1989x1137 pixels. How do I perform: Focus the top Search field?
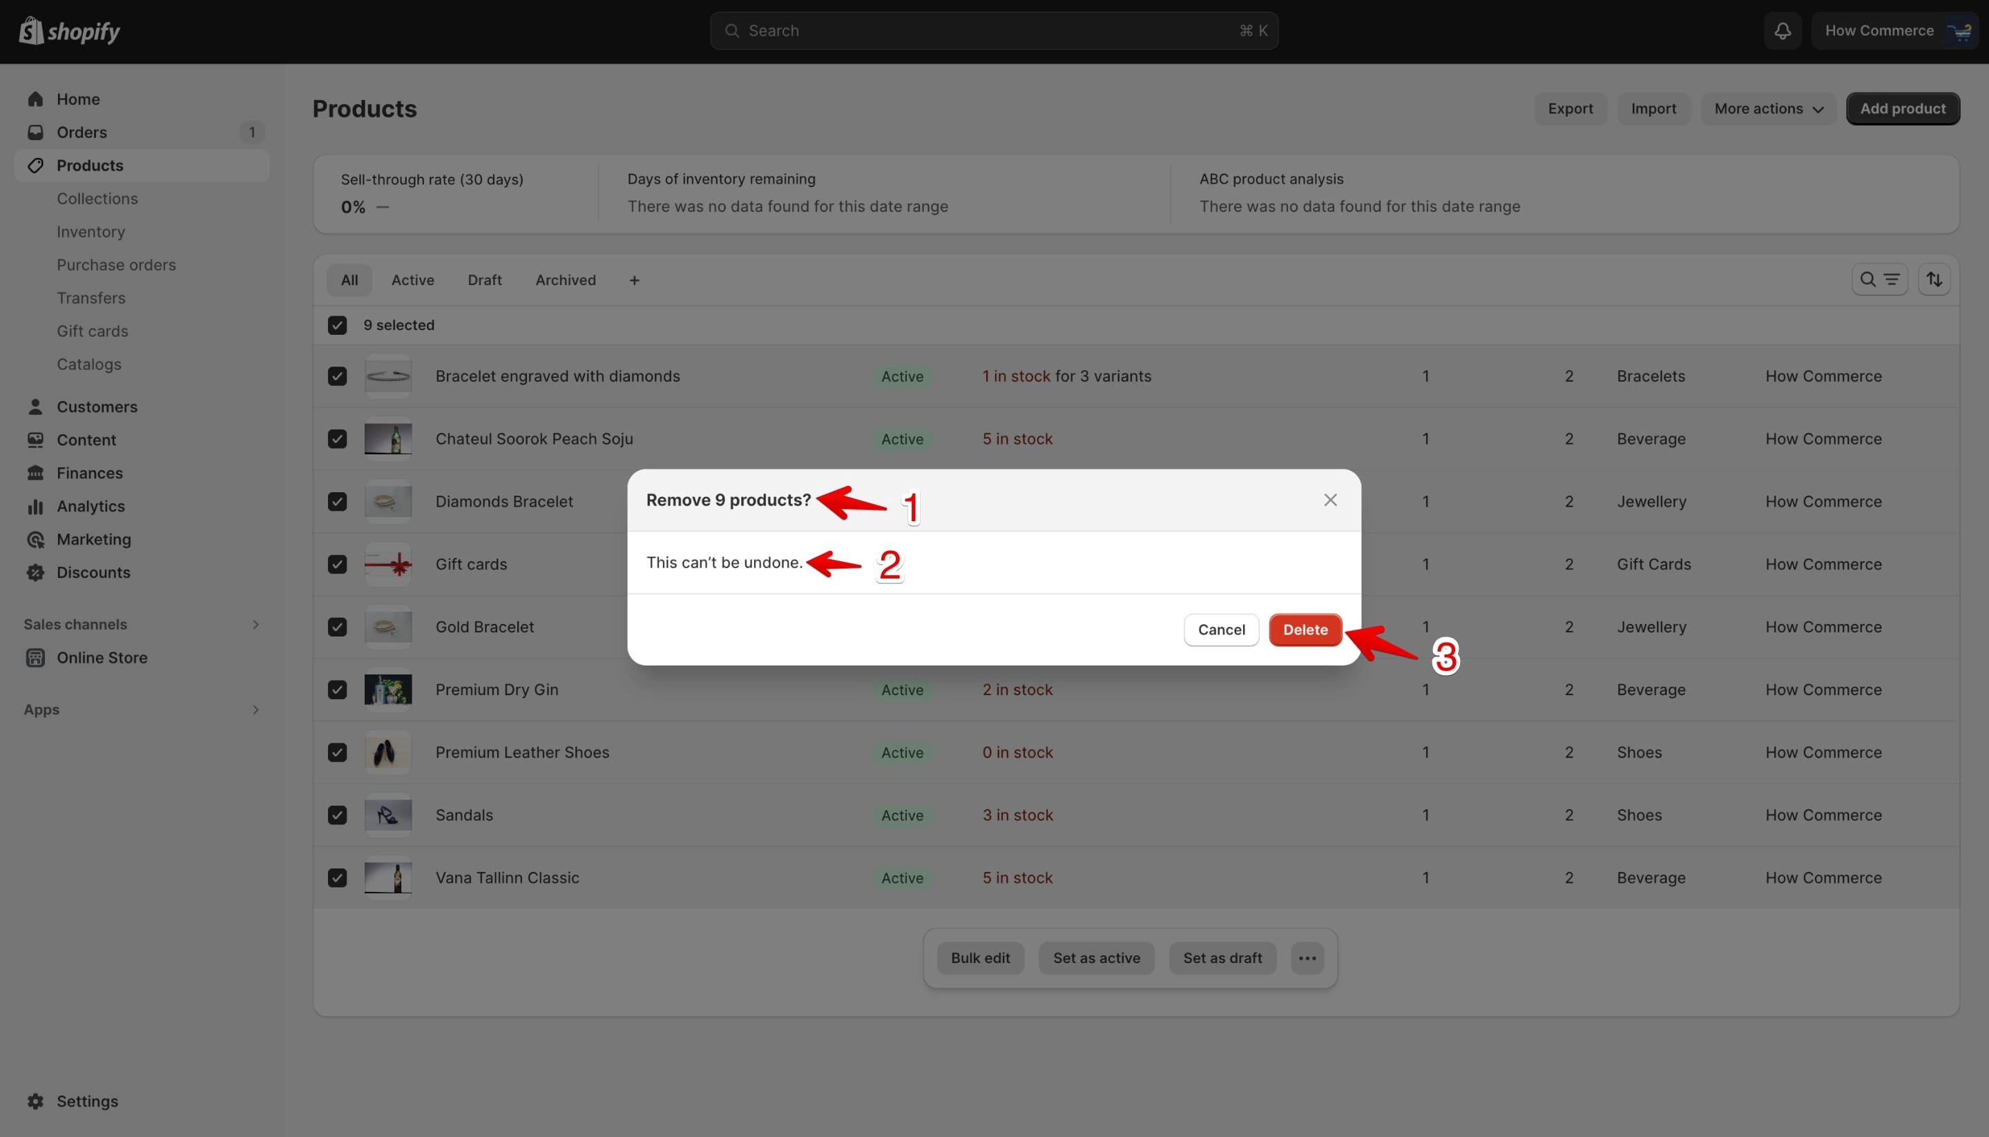pyautogui.click(x=994, y=30)
